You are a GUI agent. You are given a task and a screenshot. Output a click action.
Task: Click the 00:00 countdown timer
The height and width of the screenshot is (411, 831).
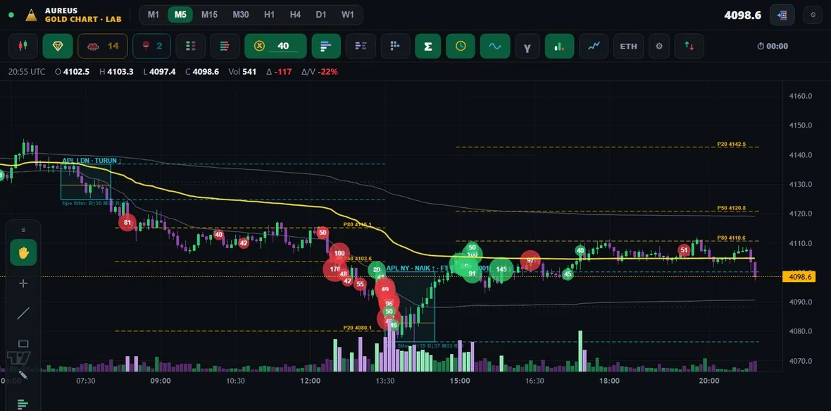point(772,46)
